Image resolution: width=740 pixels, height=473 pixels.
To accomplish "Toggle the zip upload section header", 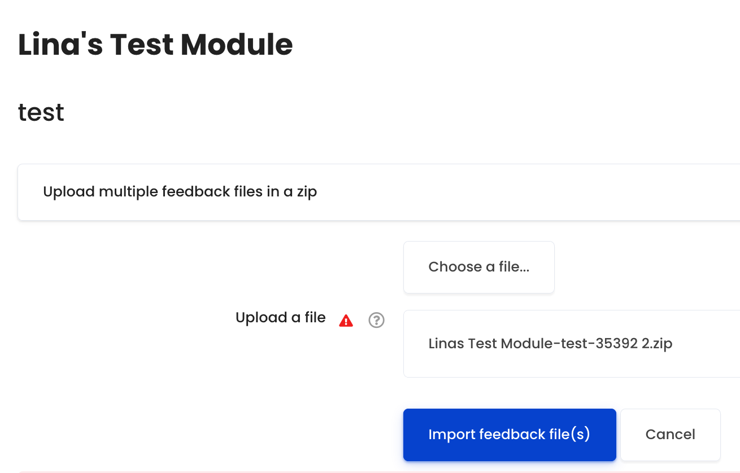I will pyautogui.click(x=379, y=192).
